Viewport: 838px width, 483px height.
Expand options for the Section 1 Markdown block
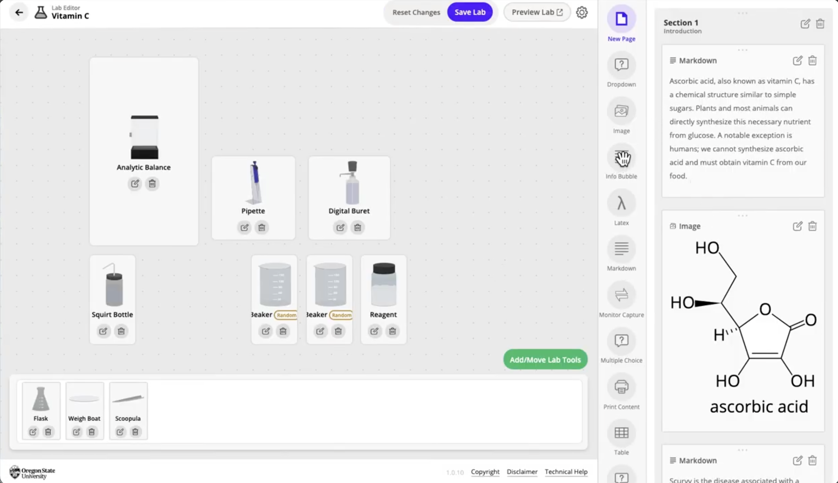(x=743, y=50)
